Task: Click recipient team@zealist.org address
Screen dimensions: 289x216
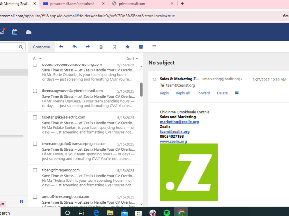Action: click(180, 85)
